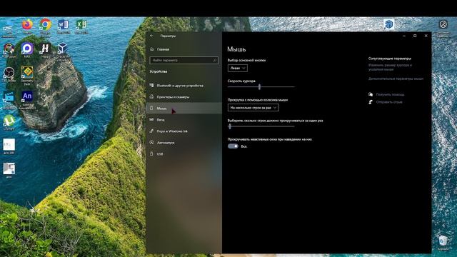Open Дополнительные параметры мыши link
Viewport: 457px width, 257px height.
pyautogui.click(x=396, y=79)
